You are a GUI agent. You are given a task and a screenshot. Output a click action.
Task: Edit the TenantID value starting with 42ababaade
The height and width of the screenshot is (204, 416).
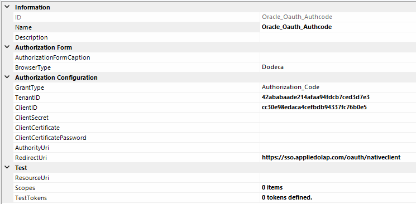pos(315,98)
